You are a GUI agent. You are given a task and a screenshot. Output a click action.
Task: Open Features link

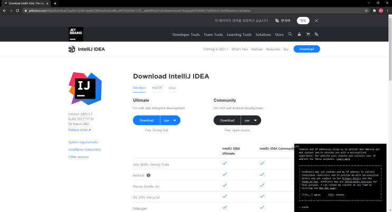[257, 49]
